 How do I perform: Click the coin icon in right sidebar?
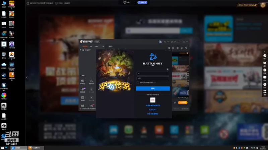(265, 70)
